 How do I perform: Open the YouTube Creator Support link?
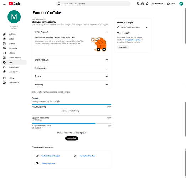tap(51, 156)
